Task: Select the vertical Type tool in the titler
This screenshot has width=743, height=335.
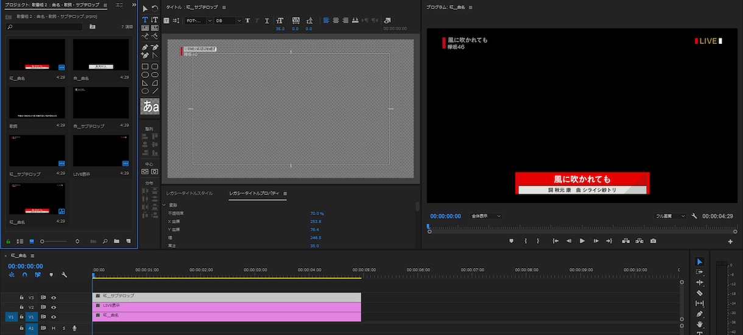Action: (x=155, y=19)
